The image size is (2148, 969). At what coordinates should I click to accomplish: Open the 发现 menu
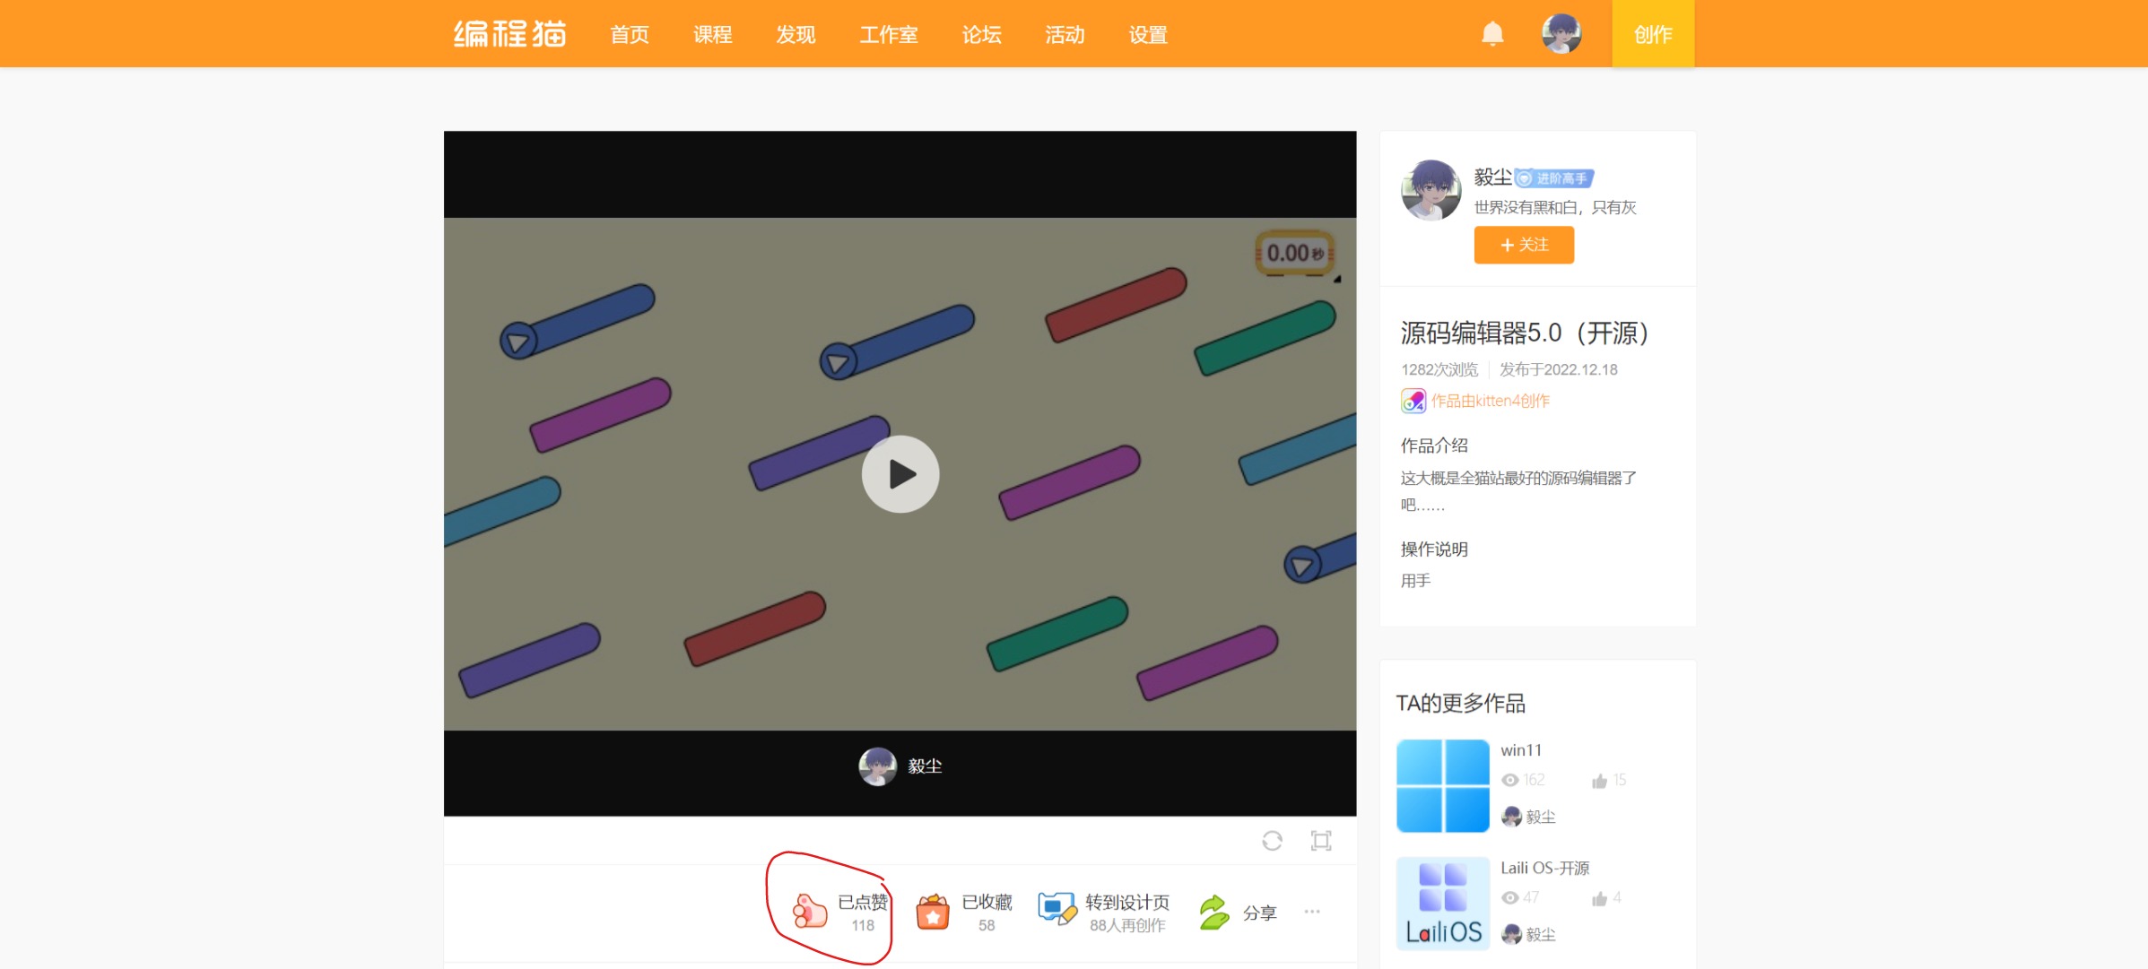(796, 35)
